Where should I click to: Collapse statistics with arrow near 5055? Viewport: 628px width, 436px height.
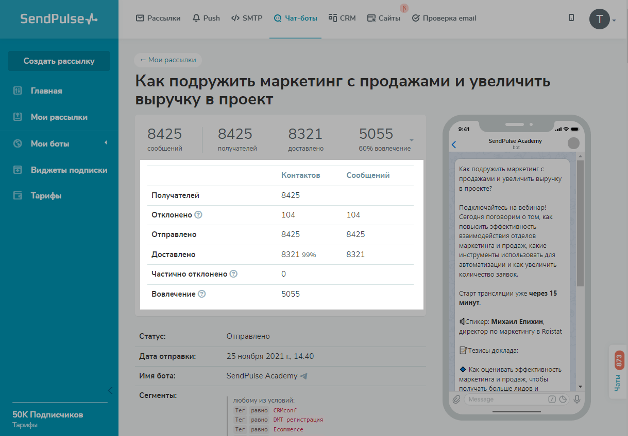coord(412,140)
